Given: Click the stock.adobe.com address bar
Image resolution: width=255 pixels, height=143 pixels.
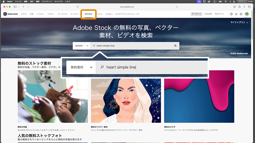Looking at the screenshot, I should (x=127, y=7).
